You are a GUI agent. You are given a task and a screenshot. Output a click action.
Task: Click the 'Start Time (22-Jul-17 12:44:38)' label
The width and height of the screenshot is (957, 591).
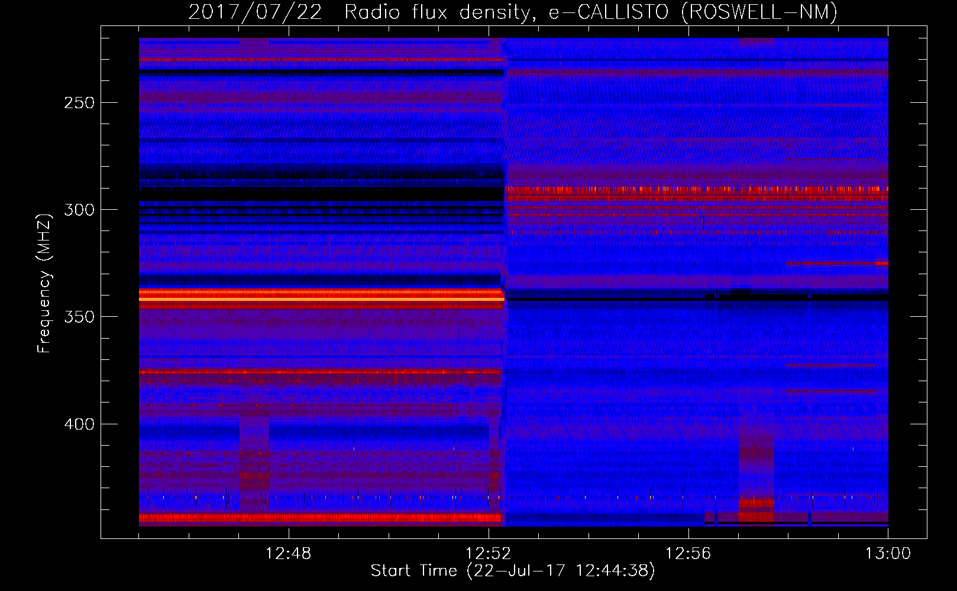(x=513, y=571)
